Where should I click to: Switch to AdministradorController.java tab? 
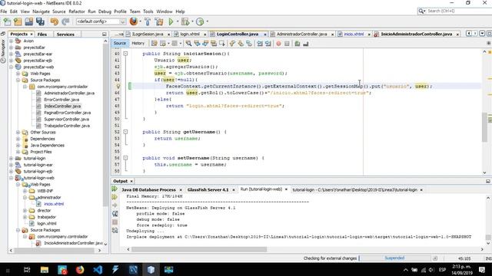point(302,34)
